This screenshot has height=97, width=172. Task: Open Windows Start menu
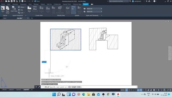54,94
